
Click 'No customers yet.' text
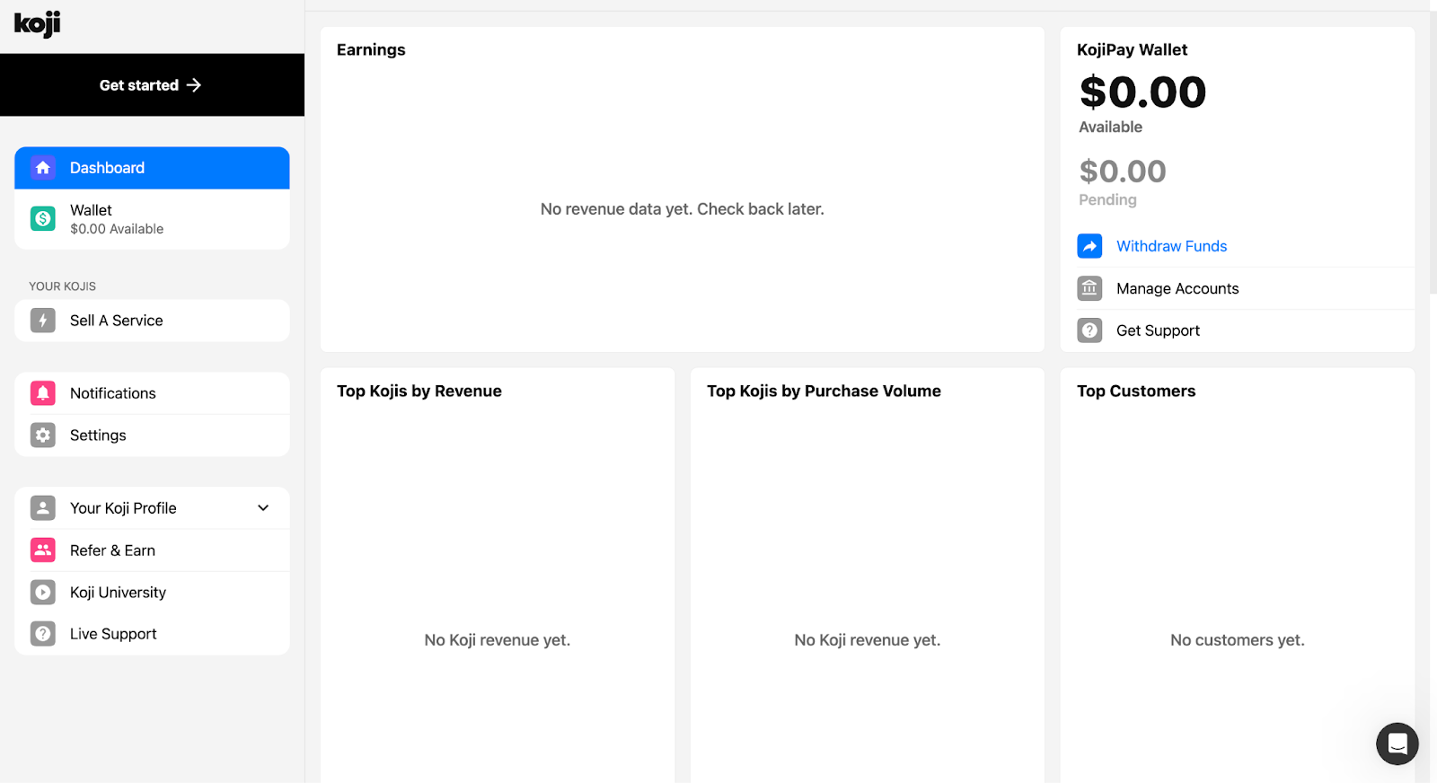pos(1237,640)
